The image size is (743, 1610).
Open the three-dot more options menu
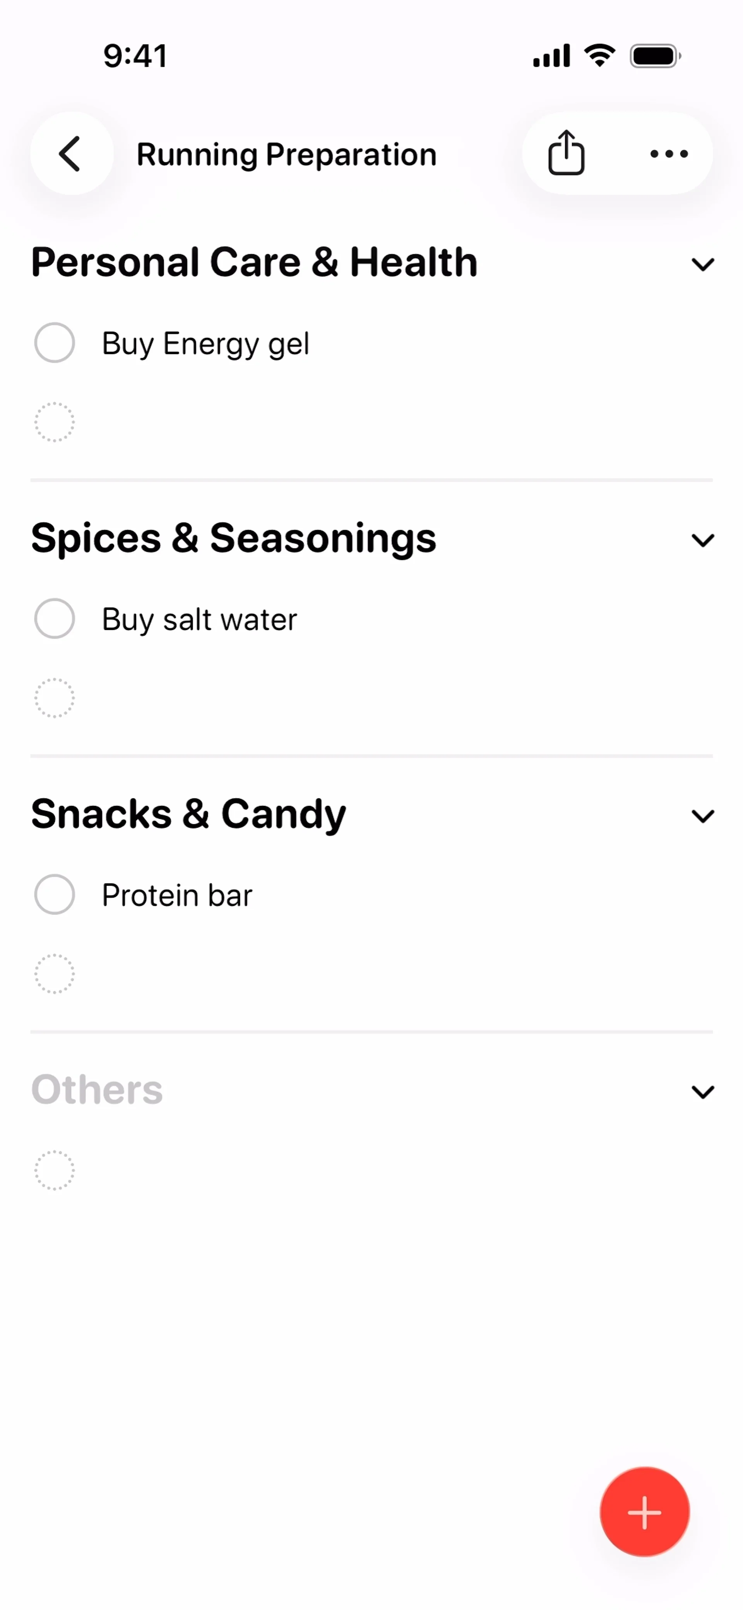tap(669, 154)
